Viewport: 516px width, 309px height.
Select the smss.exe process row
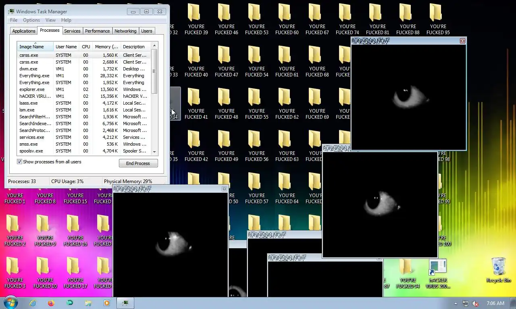tap(84, 144)
